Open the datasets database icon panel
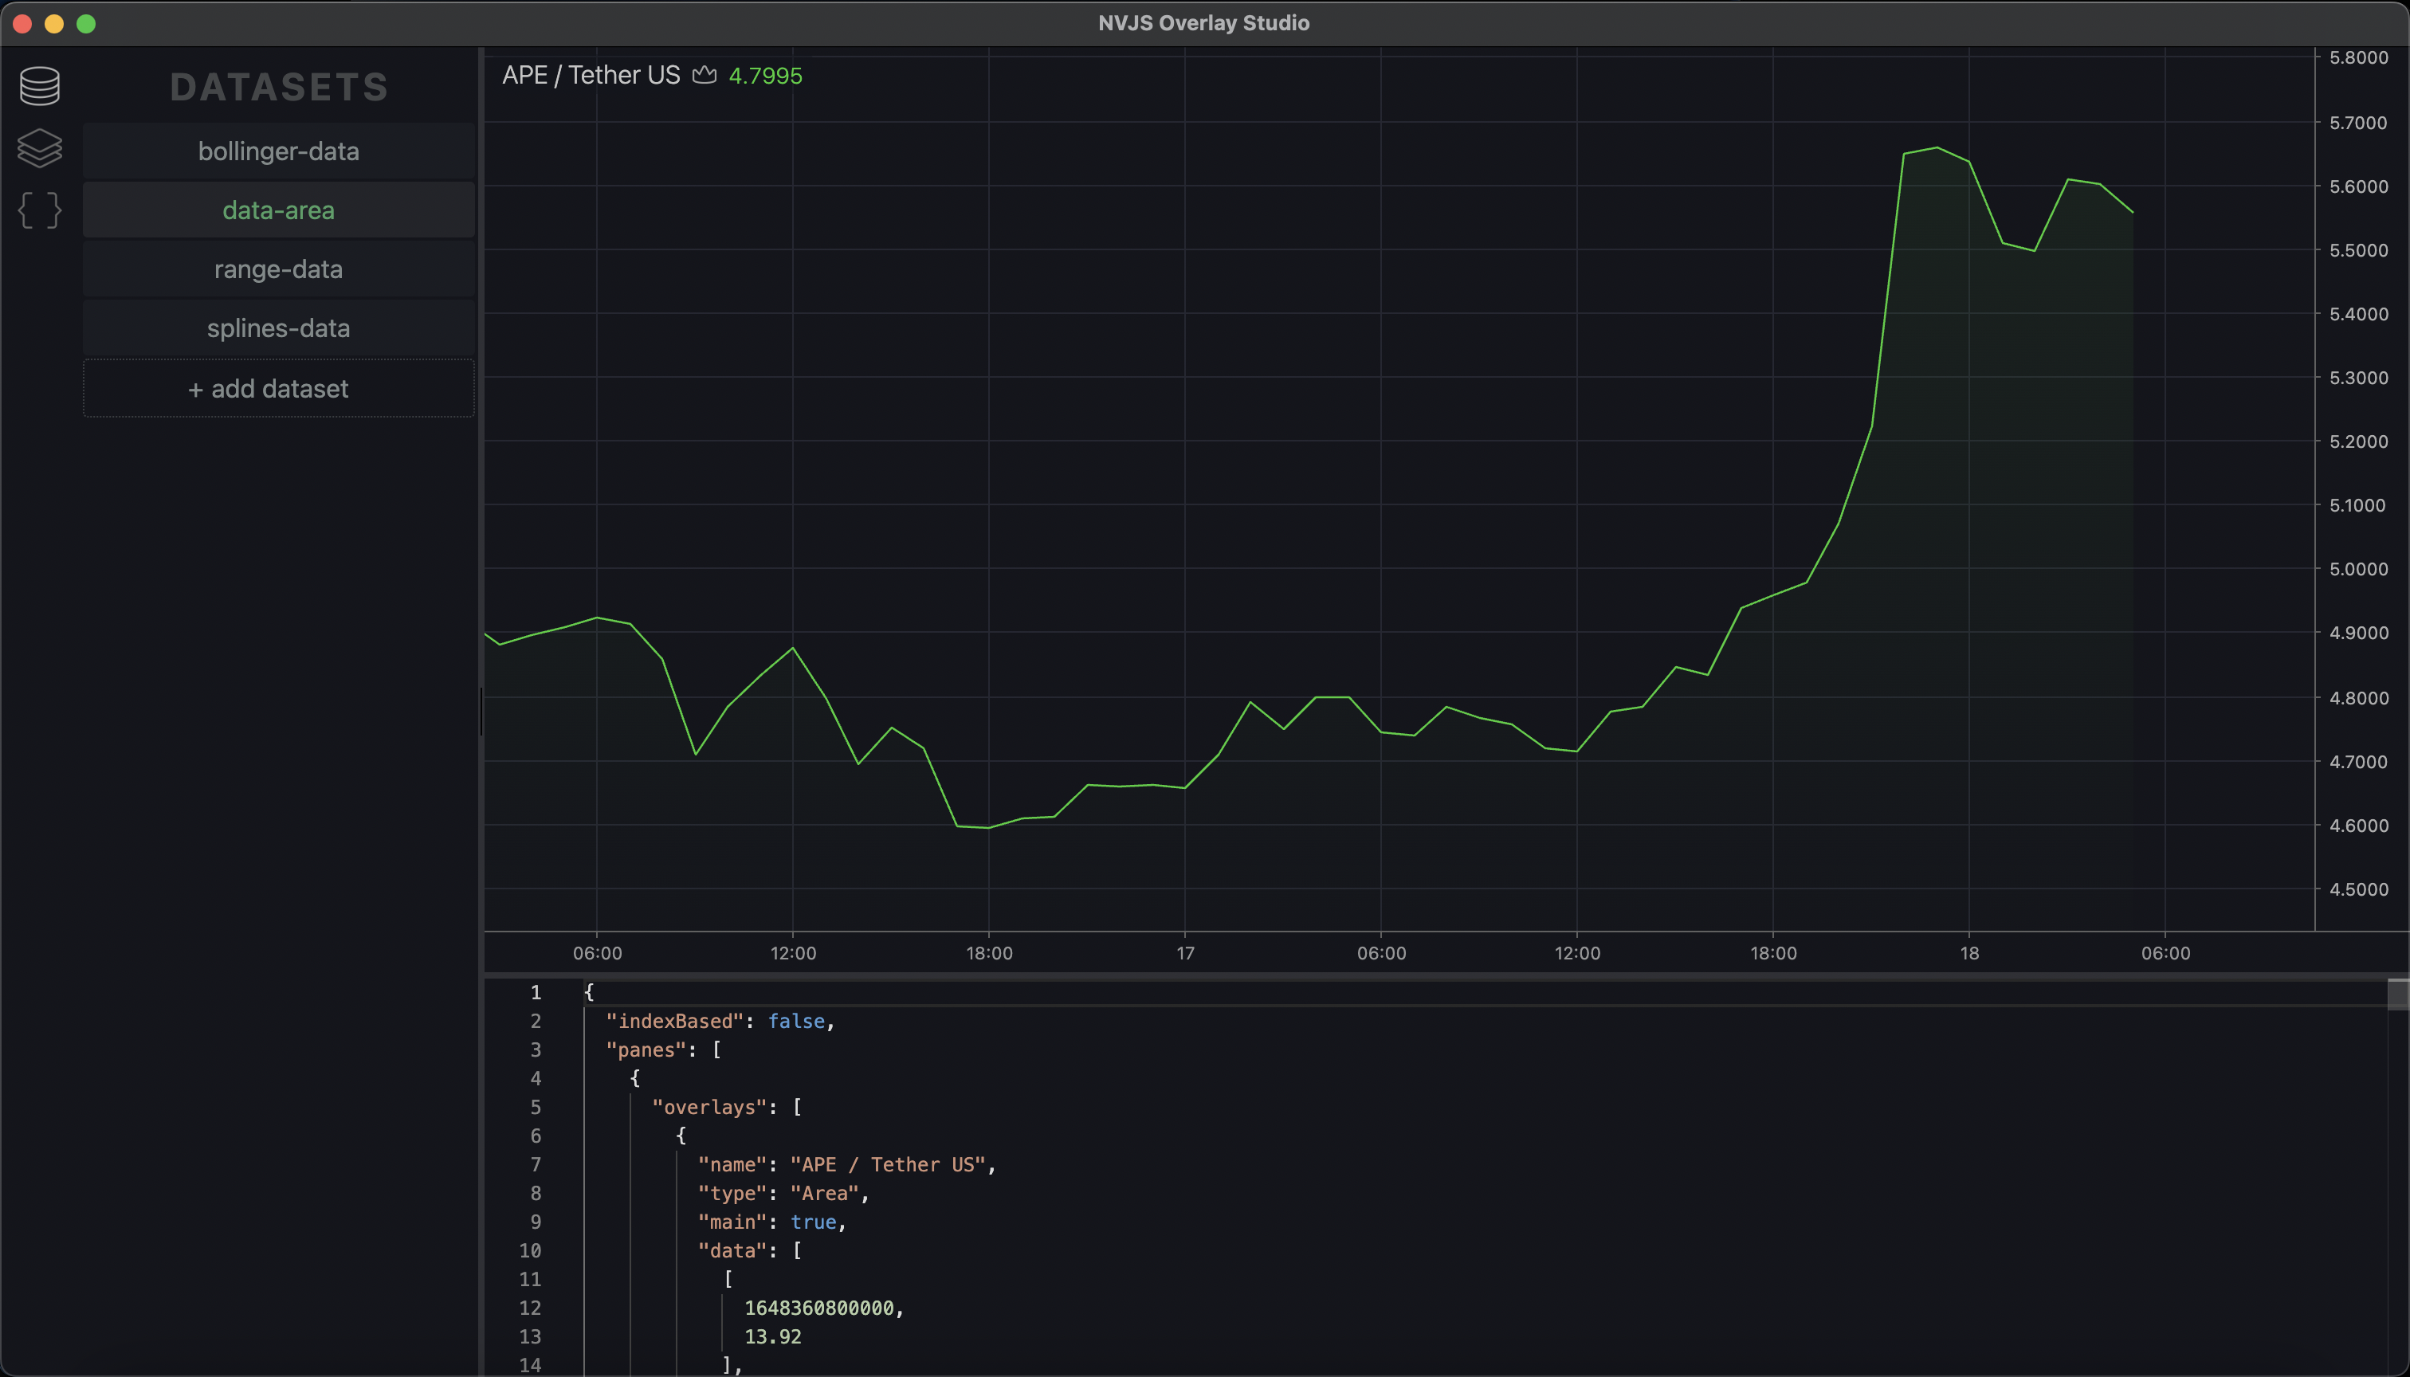Image resolution: width=2410 pixels, height=1377 pixels. (x=40, y=86)
